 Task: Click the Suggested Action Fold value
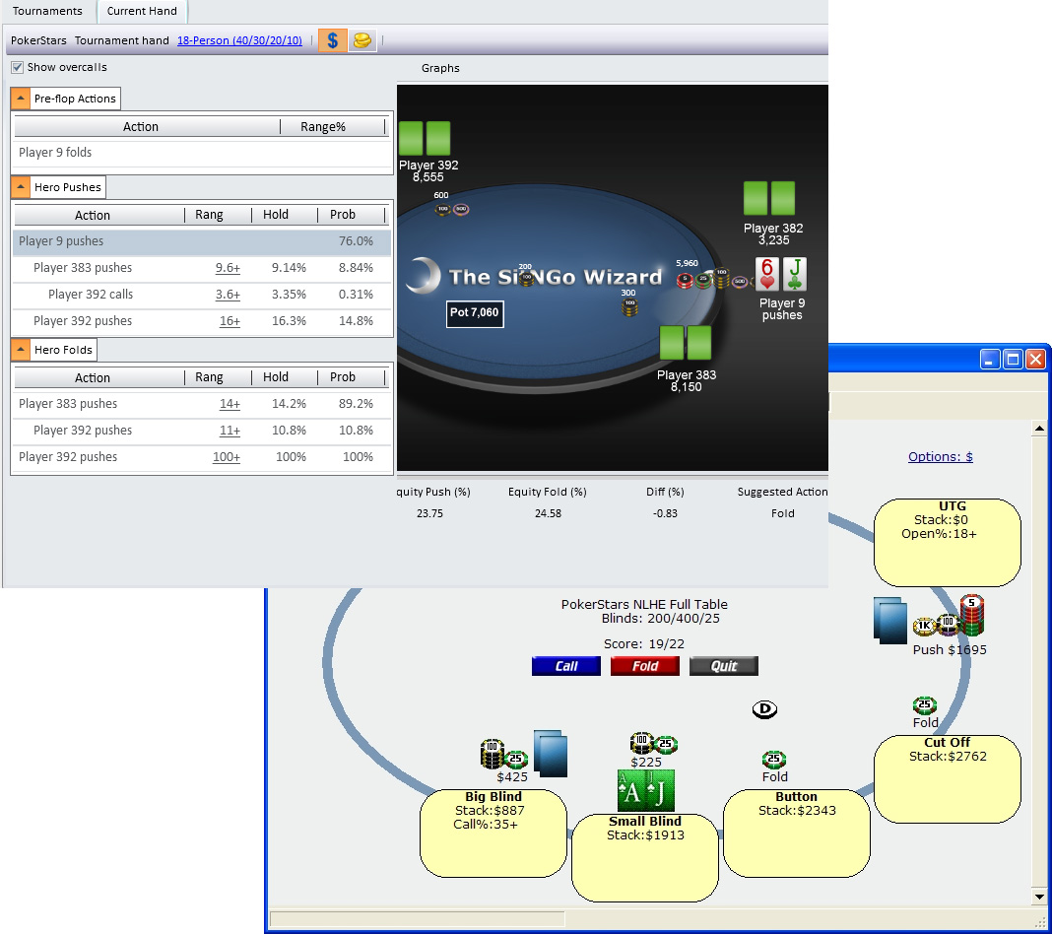[x=782, y=513]
